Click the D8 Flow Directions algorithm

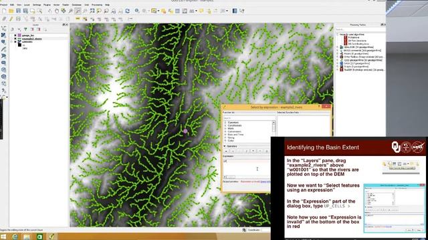[x=357, y=41]
